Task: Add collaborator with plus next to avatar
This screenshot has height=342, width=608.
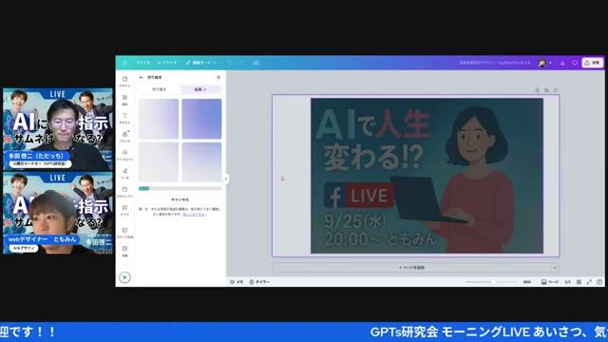Action: 551,63
